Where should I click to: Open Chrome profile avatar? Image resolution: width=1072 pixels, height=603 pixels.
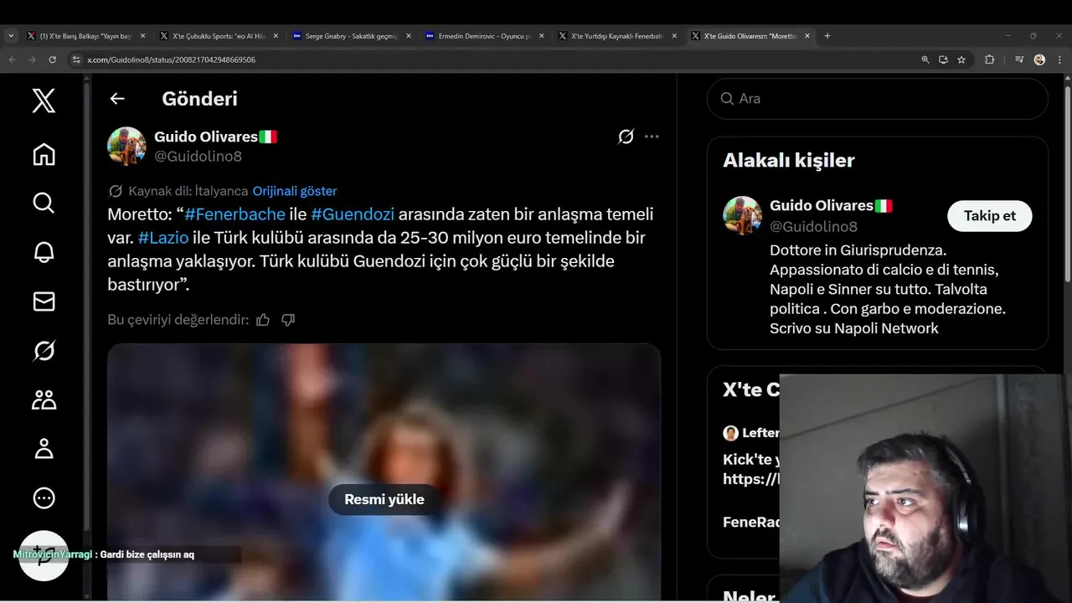point(1039,59)
